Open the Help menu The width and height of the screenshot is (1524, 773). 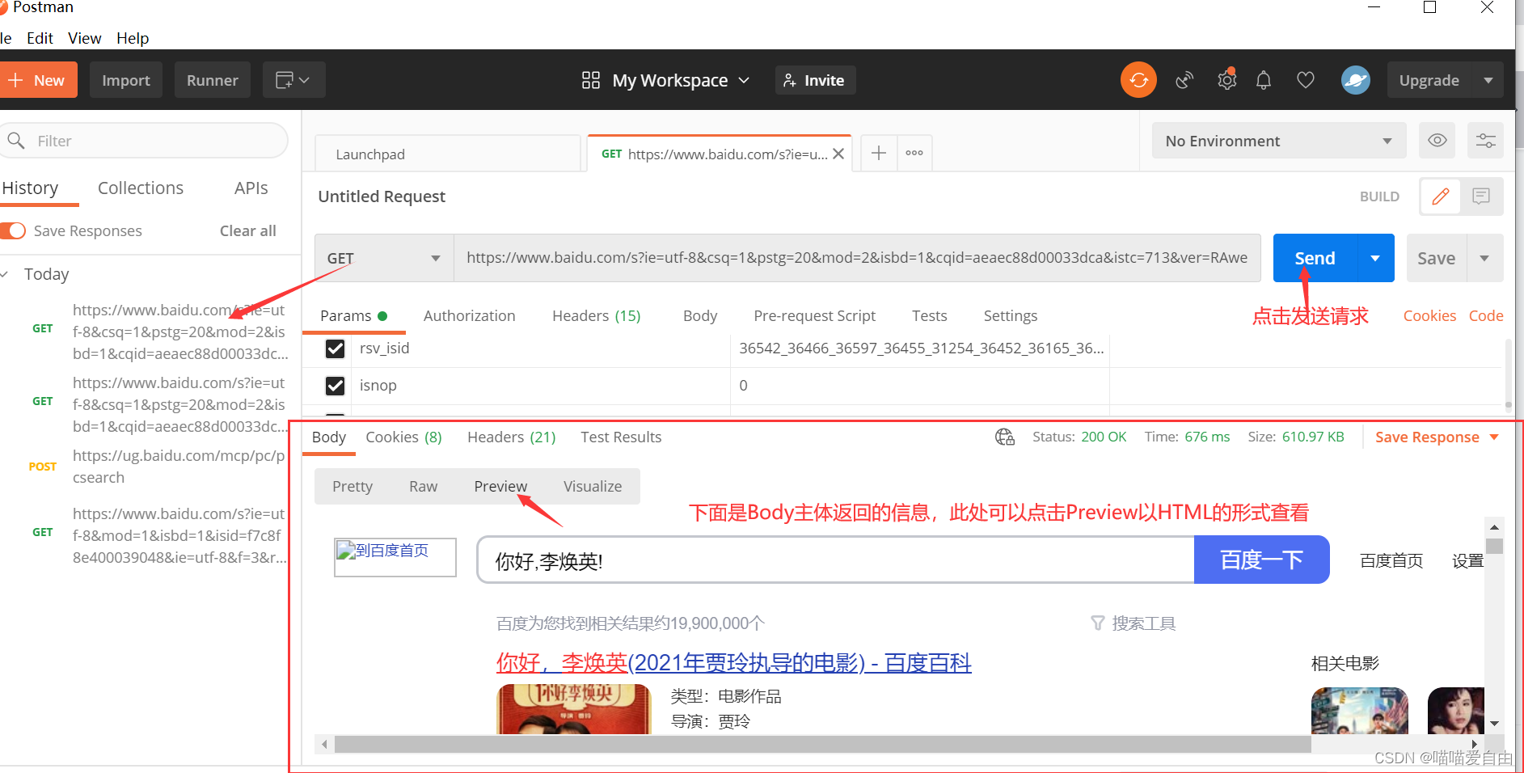click(133, 38)
